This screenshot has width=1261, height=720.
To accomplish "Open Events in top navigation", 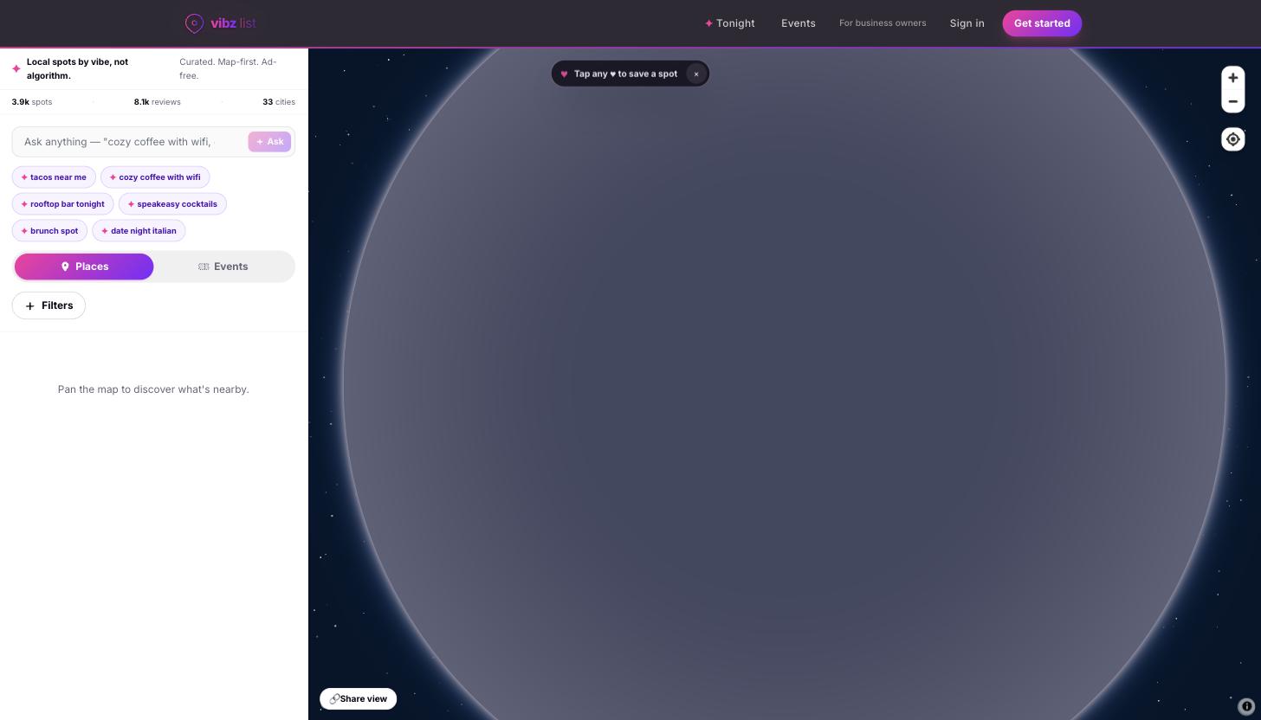I will pos(799,23).
